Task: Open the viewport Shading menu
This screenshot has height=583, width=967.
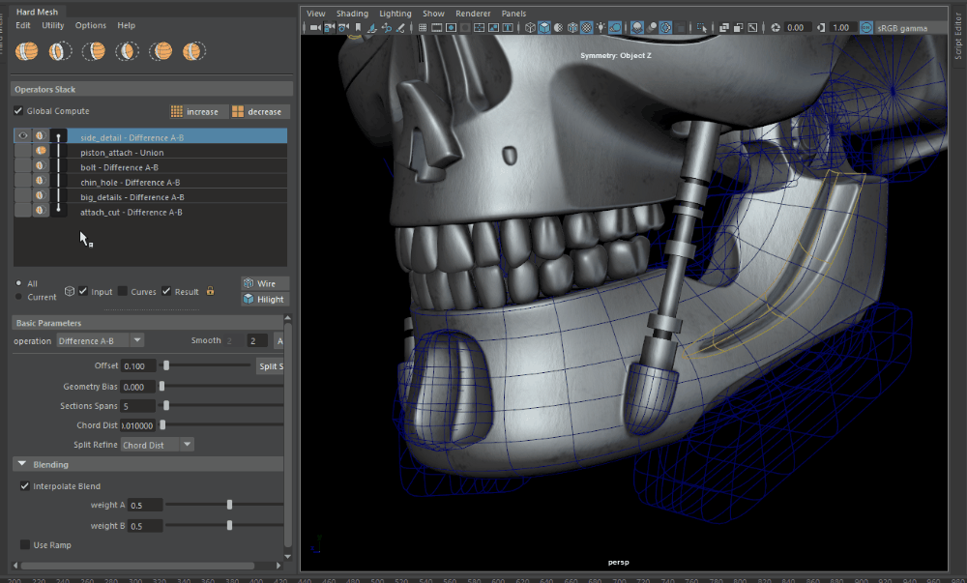Action: (352, 13)
